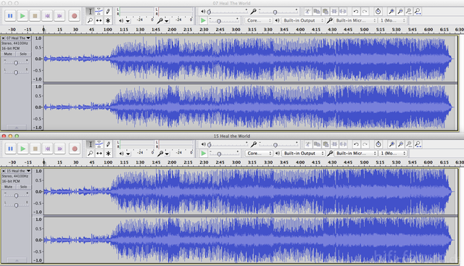Mute the 07 Heal The World track
Screen dimensions: 464x266
click(8, 54)
